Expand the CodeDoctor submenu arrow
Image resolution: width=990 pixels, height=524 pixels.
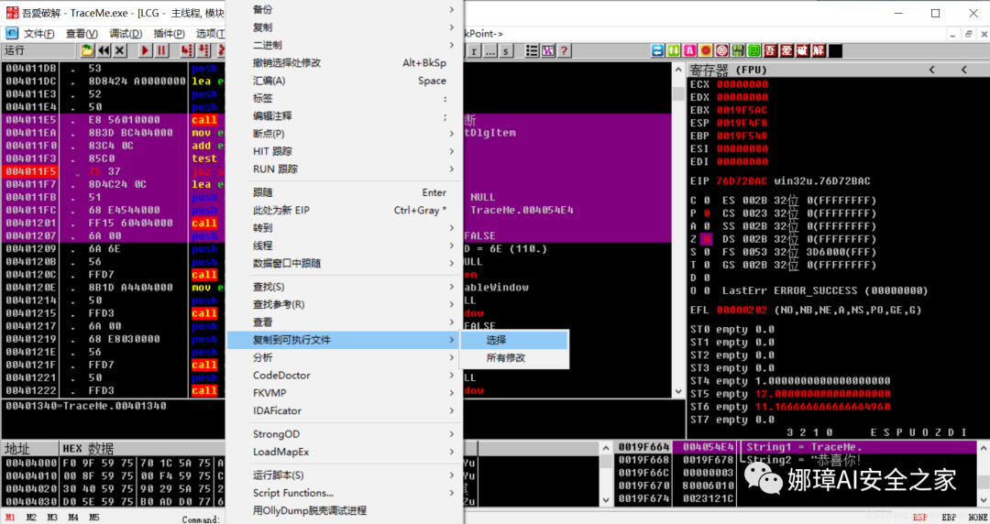[x=451, y=375]
